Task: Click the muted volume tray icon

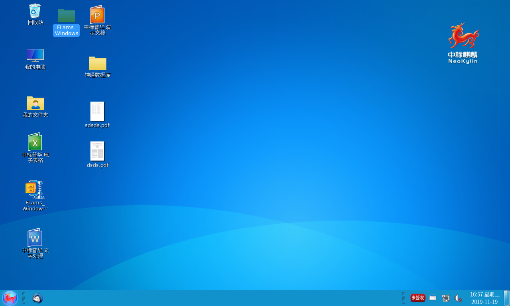Action: [458, 298]
